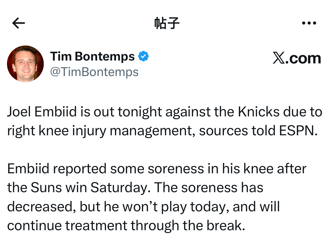Select the 帖子 tab header
The height and width of the screenshot is (247, 334).
click(x=167, y=23)
